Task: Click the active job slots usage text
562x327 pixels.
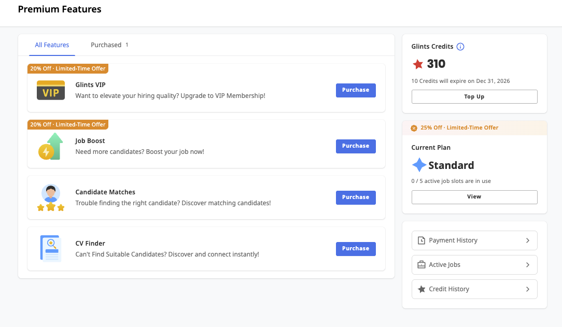Action: (451, 181)
